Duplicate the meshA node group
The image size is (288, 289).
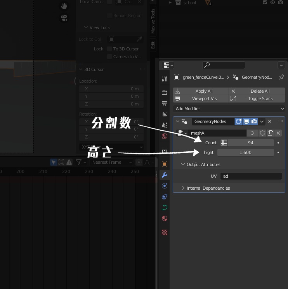271,133
